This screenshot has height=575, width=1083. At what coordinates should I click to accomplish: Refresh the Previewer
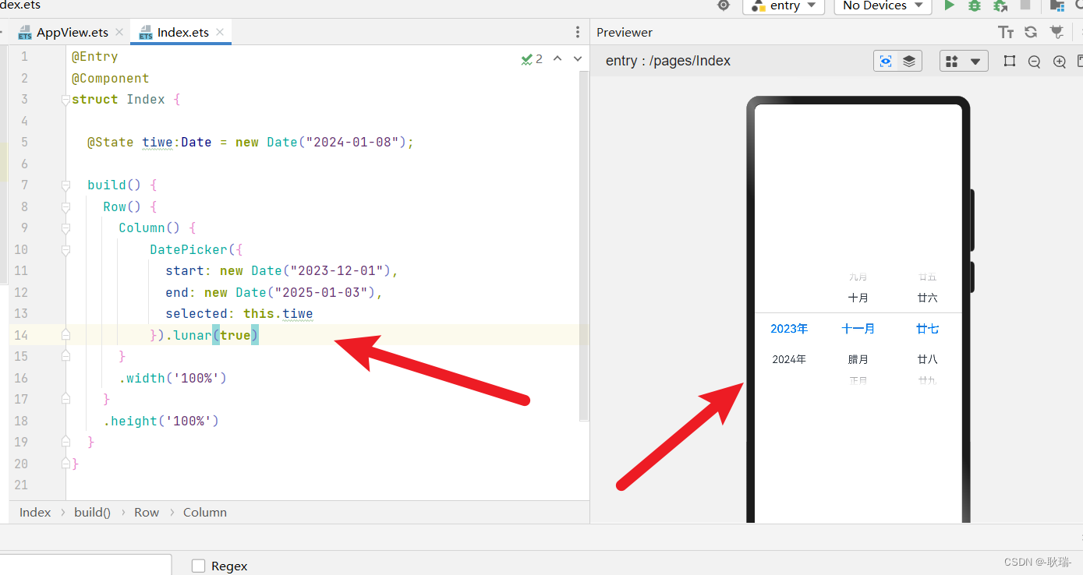pos(1031,32)
